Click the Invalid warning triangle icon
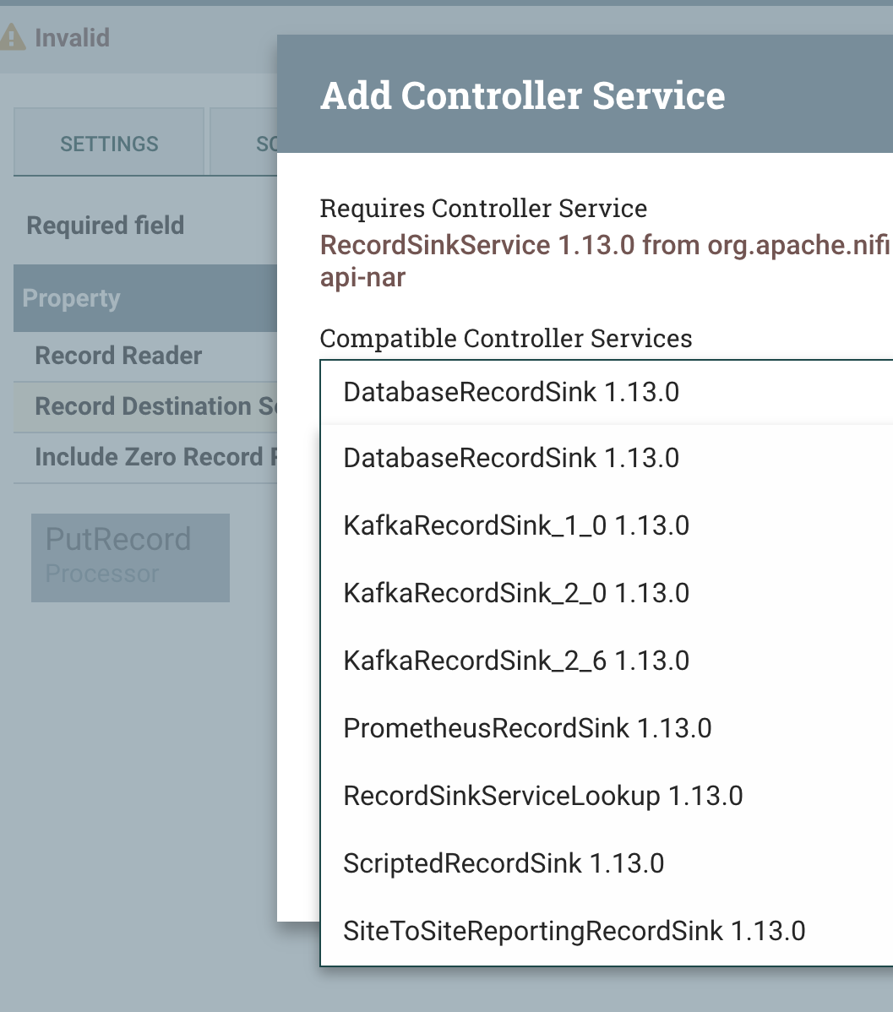The width and height of the screenshot is (893, 1012). 11,37
